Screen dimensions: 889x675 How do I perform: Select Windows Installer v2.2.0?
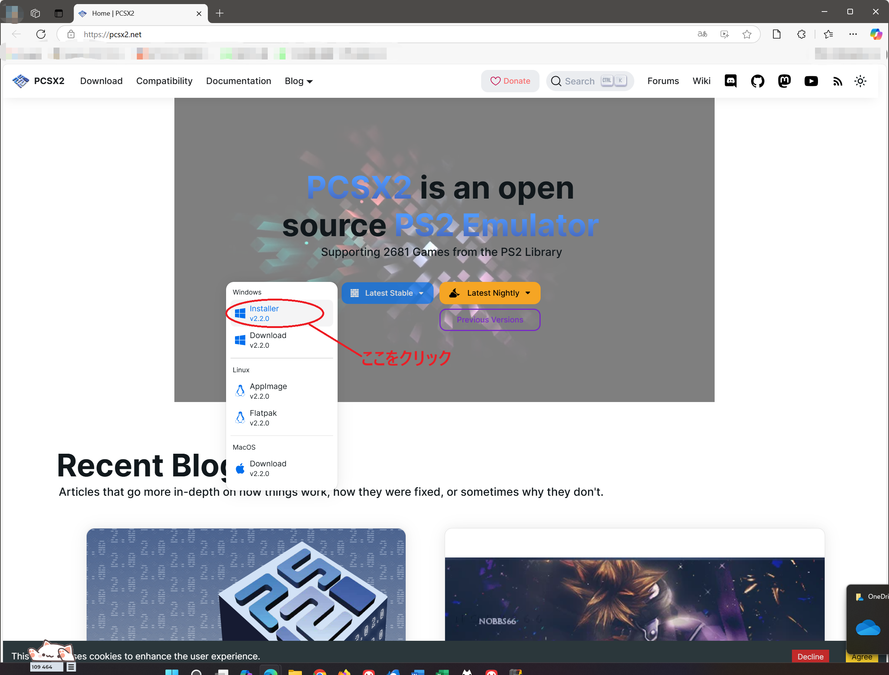(281, 313)
